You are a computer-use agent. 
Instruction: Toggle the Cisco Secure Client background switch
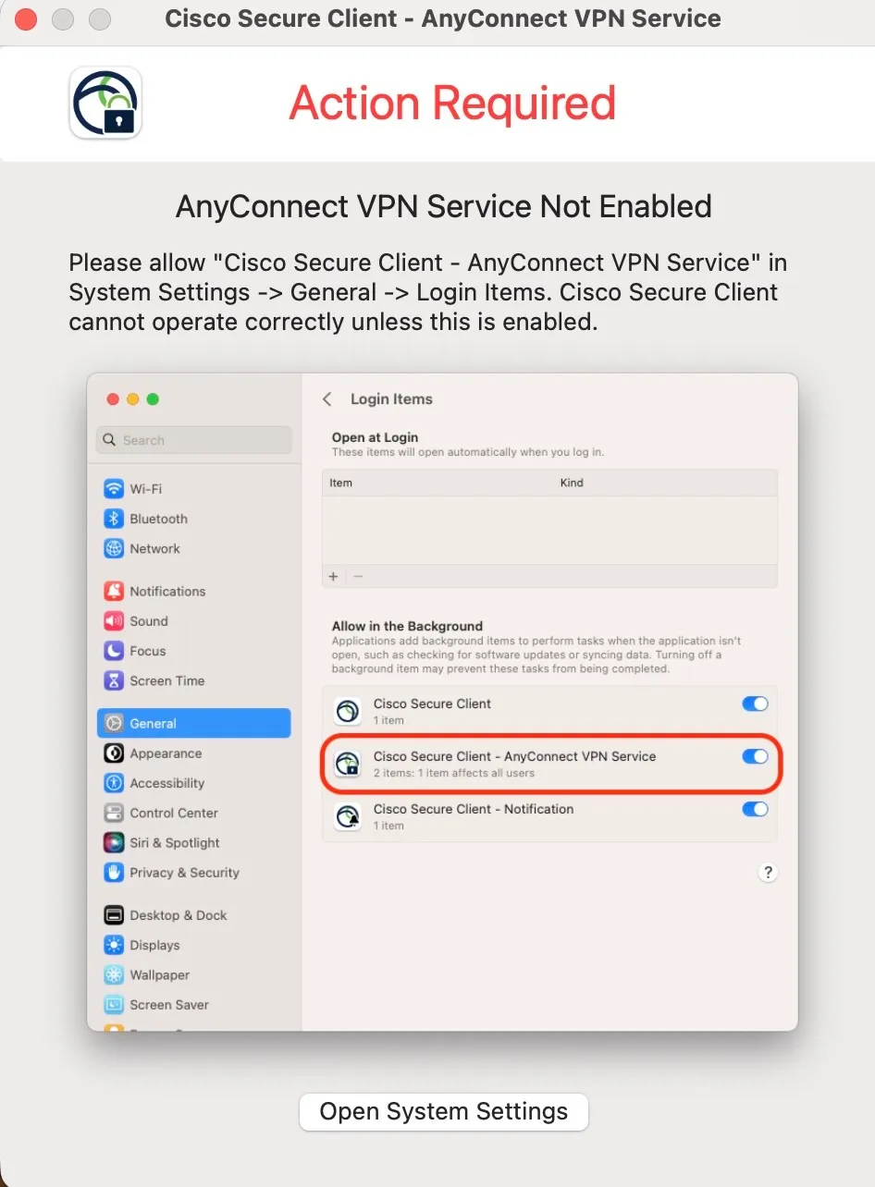coord(755,704)
